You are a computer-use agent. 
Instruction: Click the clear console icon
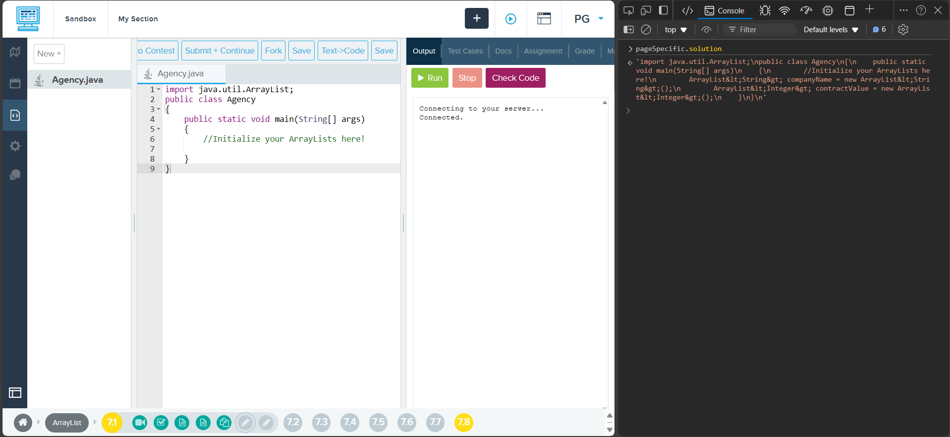[x=646, y=30]
